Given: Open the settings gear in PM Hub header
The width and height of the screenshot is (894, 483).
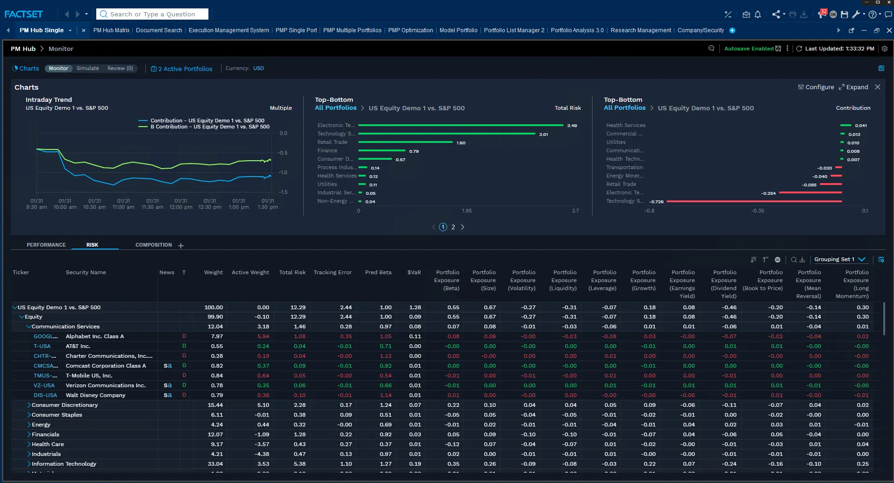Looking at the screenshot, I should 884,49.
